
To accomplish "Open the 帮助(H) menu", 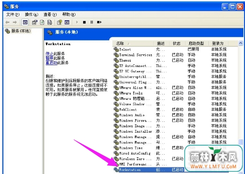I will tap(69, 14).
